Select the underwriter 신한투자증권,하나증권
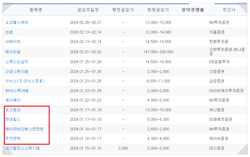Viewport: 250px width, 157px height. 227,52
